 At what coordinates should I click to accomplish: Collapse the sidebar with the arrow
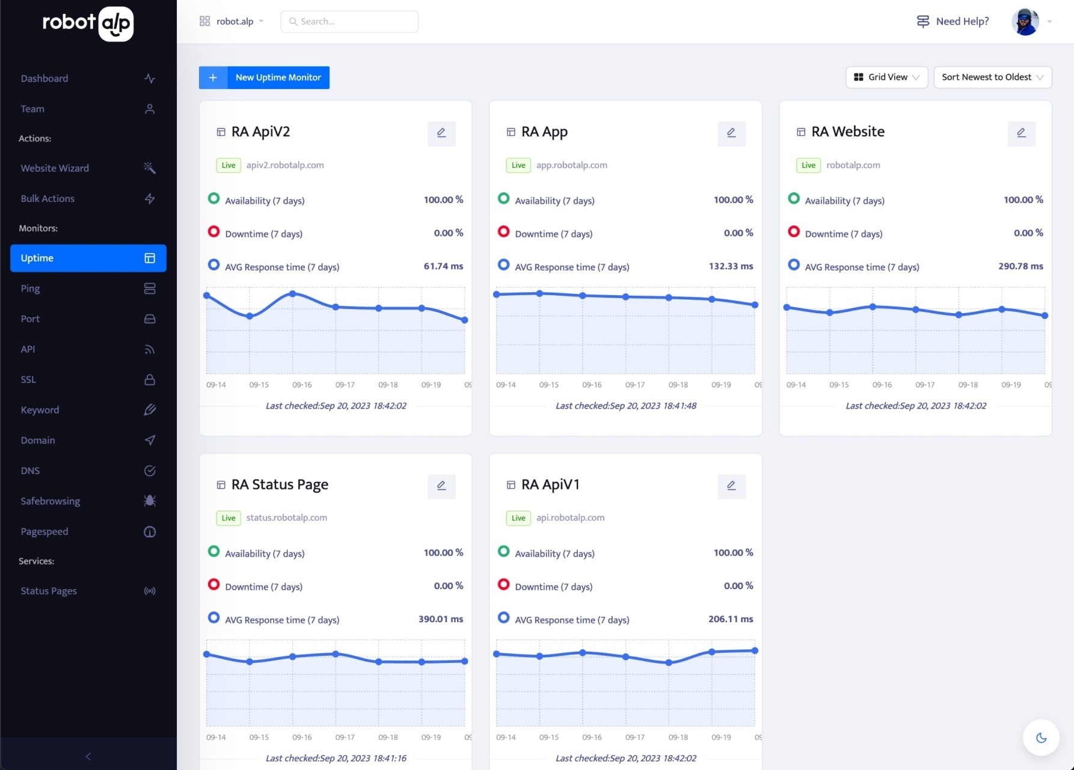pyautogui.click(x=88, y=756)
